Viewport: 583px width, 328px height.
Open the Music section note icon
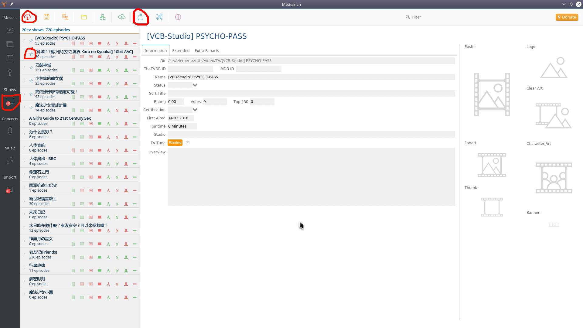[x=10, y=160]
